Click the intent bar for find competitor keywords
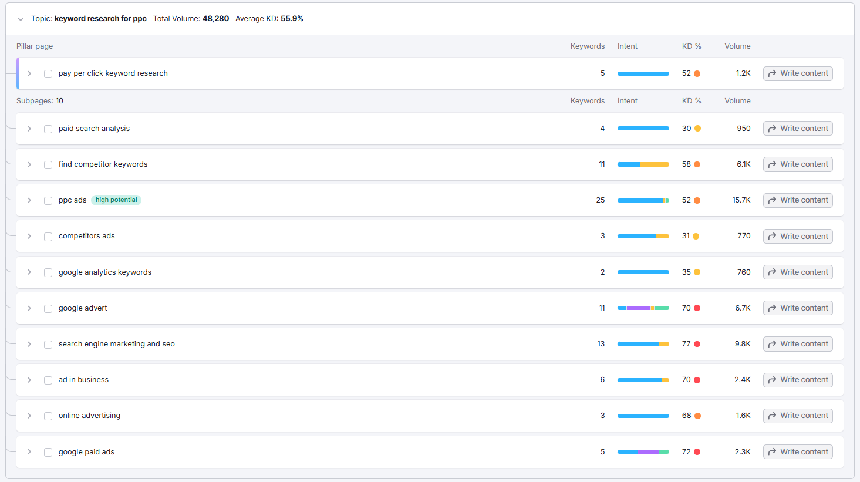 point(643,164)
